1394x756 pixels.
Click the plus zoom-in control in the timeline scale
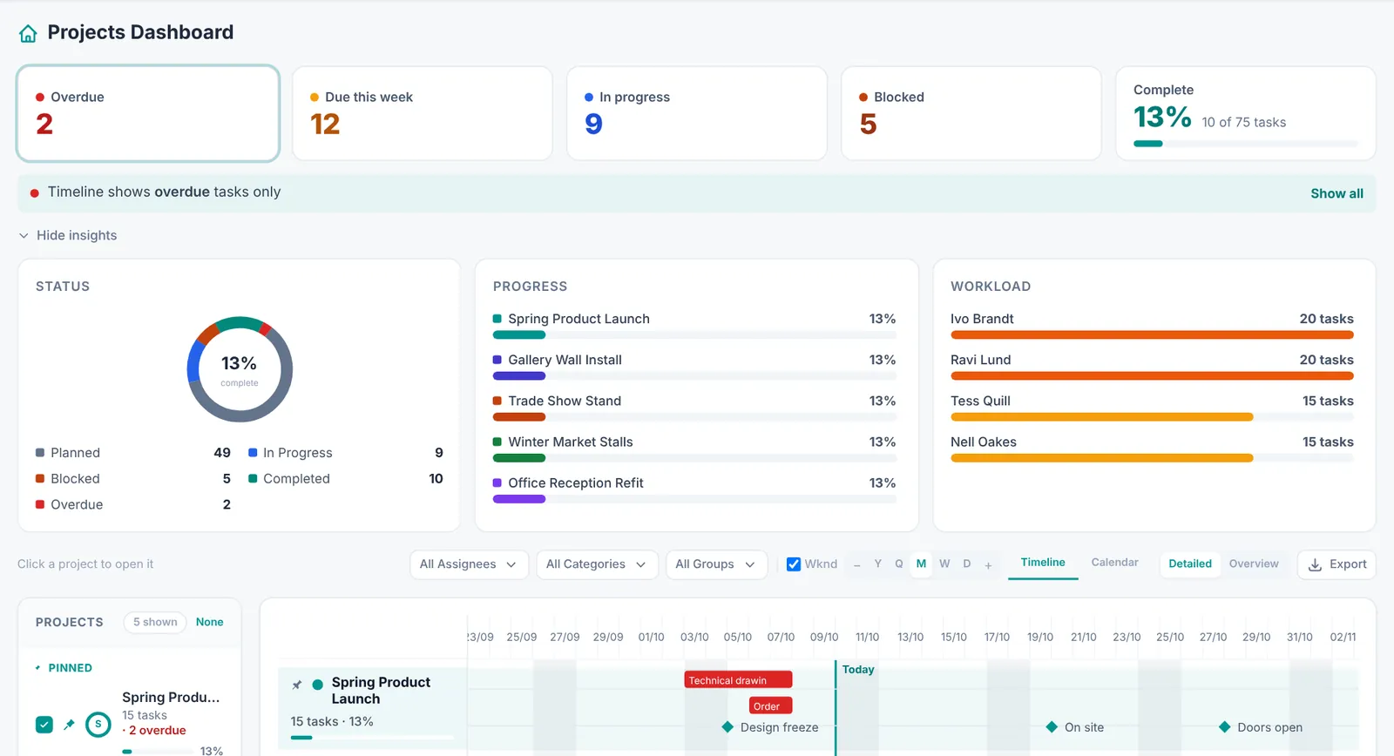pos(988,564)
